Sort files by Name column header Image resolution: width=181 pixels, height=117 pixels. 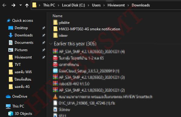tap(57, 16)
